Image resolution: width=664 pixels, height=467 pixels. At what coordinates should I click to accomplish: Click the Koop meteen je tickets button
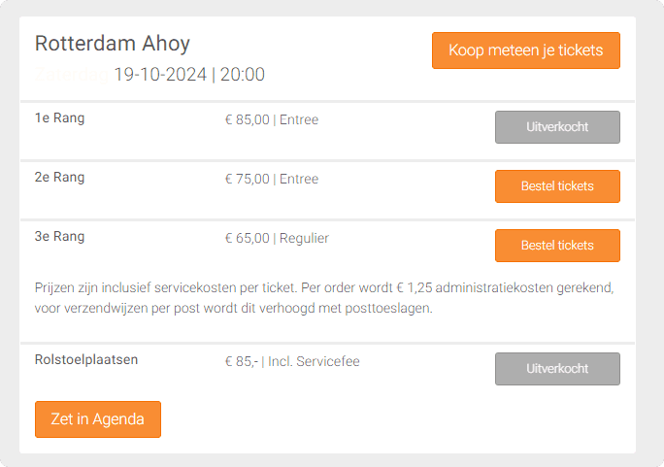point(525,50)
